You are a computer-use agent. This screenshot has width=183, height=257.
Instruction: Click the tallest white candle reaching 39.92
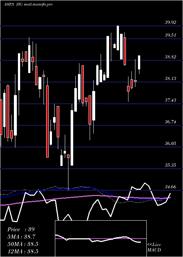point(118,38)
